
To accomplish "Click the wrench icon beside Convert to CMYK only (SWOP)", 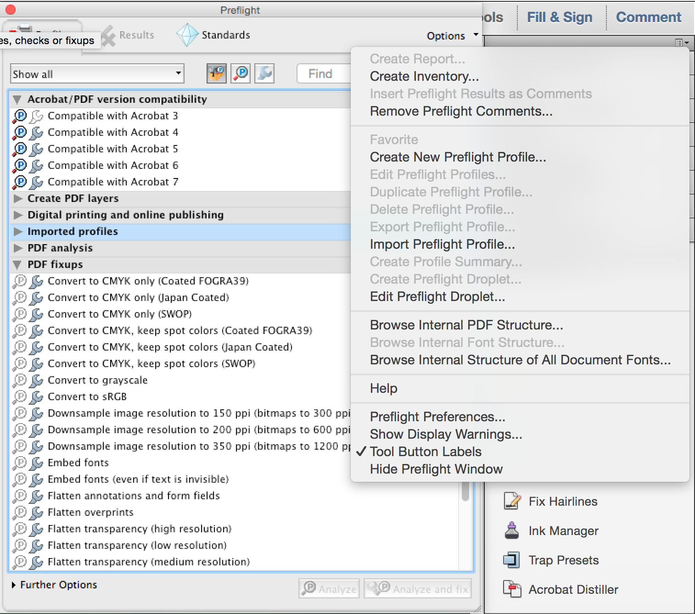I will click(x=36, y=314).
